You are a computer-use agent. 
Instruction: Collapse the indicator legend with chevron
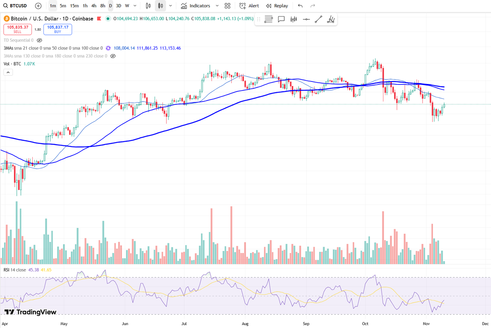[x=8, y=72]
